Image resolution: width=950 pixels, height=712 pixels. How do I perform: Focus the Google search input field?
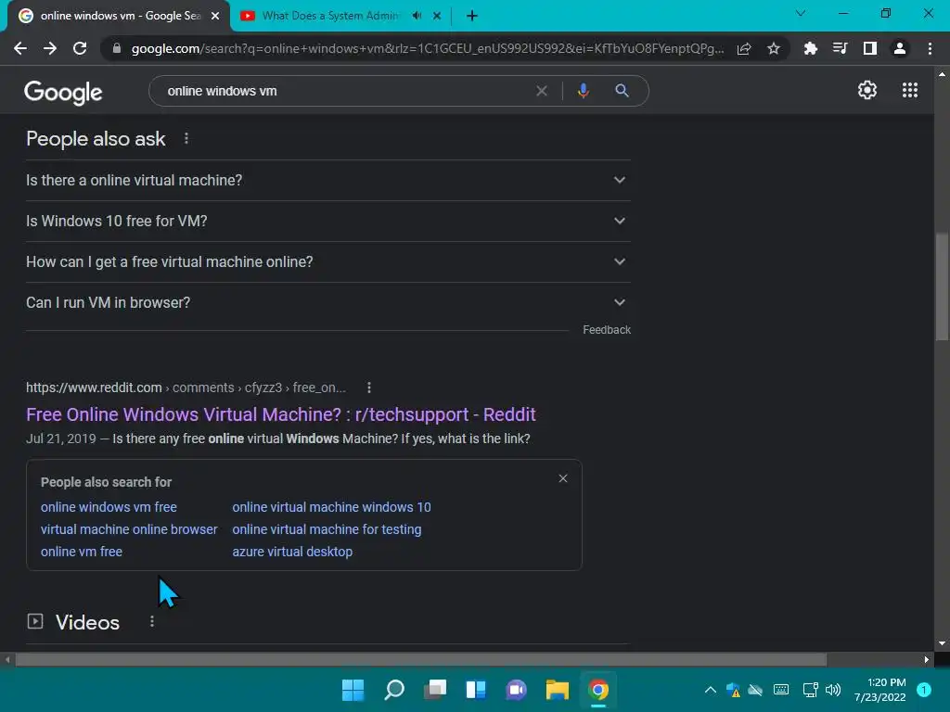pyautogui.click(x=345, y=91)
